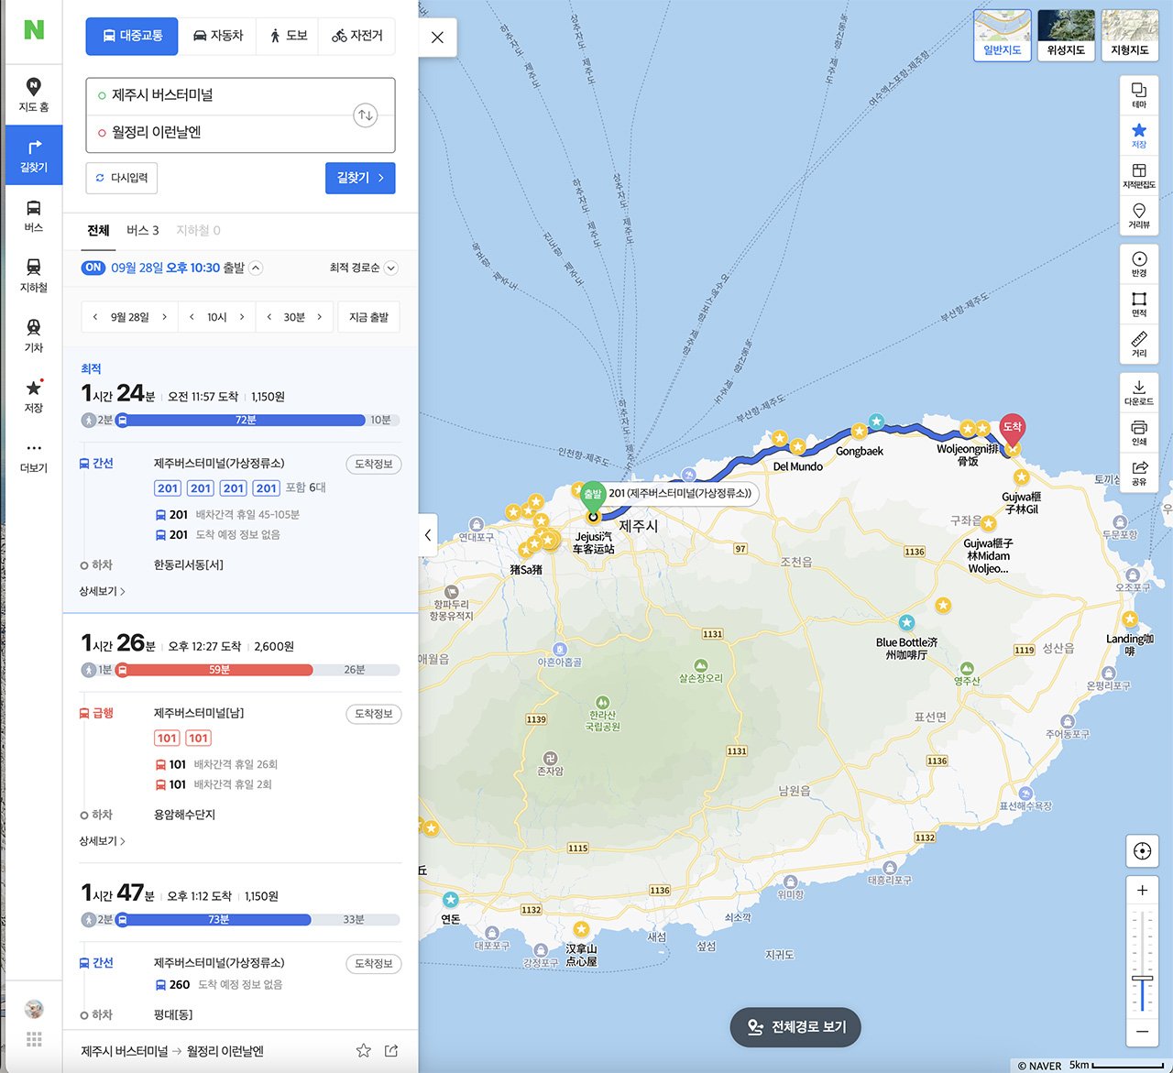
Task: Click the Naver N logo
Action: [34, 29]
